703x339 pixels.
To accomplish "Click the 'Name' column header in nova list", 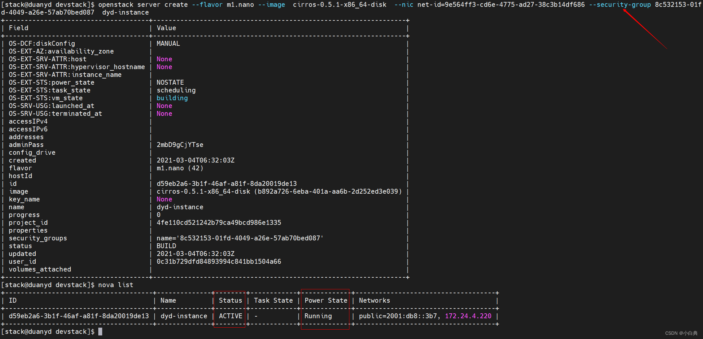I will 168,300.
